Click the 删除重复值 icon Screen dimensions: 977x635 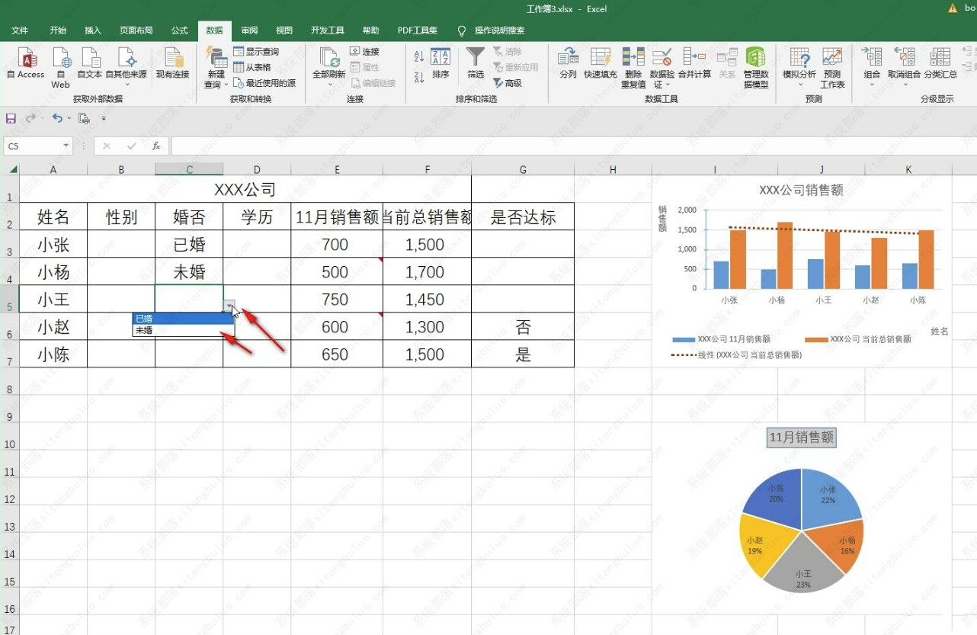[x=633, y=58]
